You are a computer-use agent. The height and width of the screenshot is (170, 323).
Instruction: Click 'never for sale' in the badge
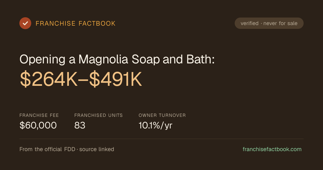tap(280, 23)
